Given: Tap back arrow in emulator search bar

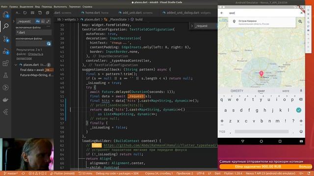Looking at the screenshot, I should coord(222,13).
